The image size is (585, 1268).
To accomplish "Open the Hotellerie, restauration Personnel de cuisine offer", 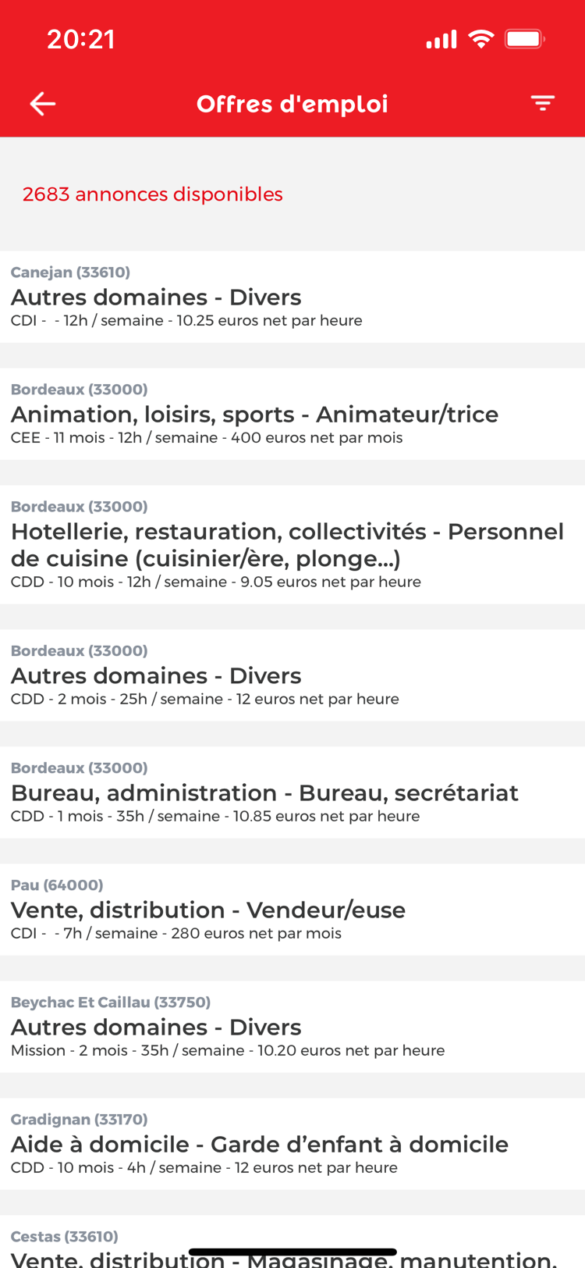I will coord(292,545).
